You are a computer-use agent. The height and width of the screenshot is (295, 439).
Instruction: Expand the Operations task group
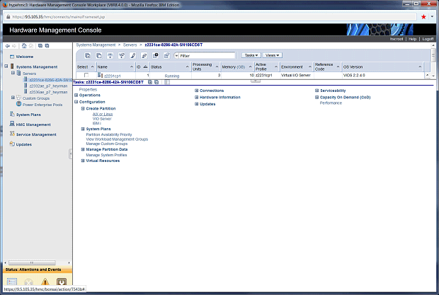[76, 95]
